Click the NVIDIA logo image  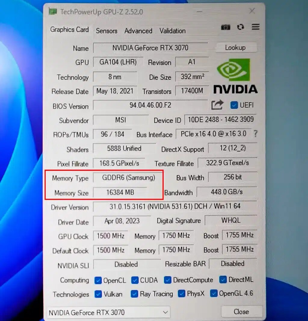tap(235, 76)
